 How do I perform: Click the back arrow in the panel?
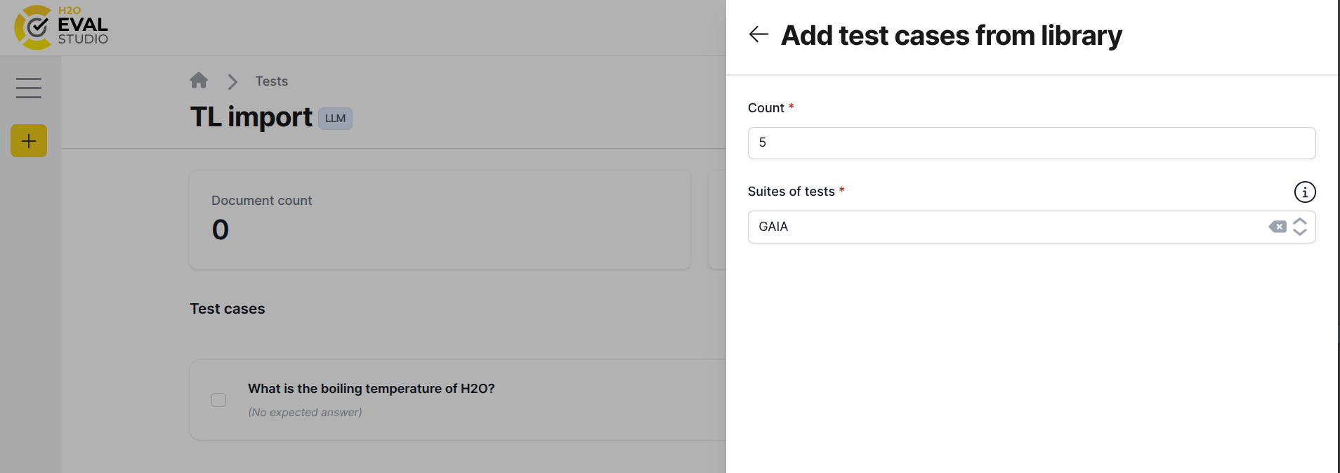pos(758,34)
